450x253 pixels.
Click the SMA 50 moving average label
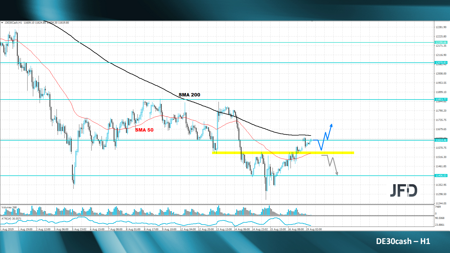[x=145, y=130]
